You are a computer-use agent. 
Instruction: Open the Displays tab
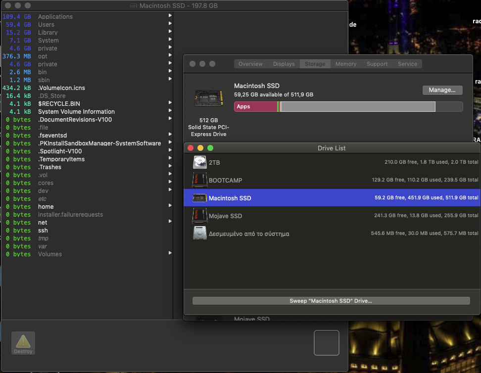point(284,64)
